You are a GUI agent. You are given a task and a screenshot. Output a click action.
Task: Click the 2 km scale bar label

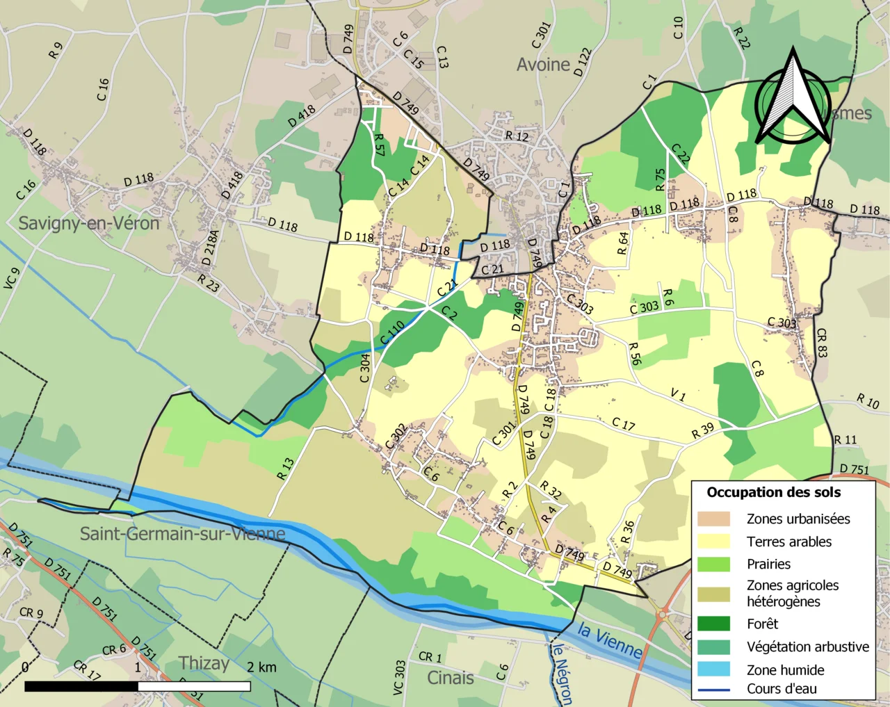point(261,667)
